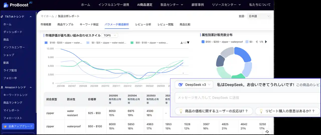Click the DeepSeek whale icon
Image resolution: width=321 pixels, height=135 pixels.
pyautogui.click(x=180, y=85)
